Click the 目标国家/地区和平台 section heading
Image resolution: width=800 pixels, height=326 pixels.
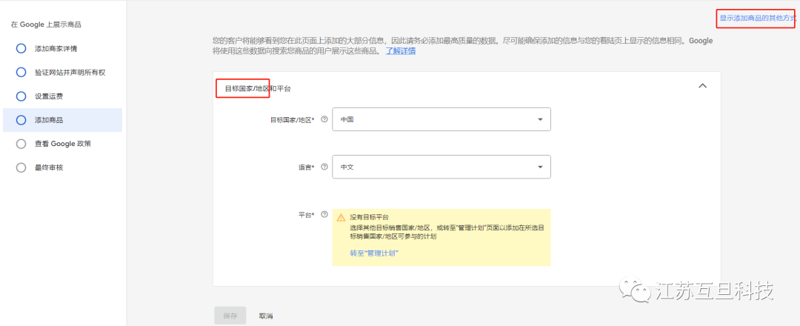coord(258,89)
